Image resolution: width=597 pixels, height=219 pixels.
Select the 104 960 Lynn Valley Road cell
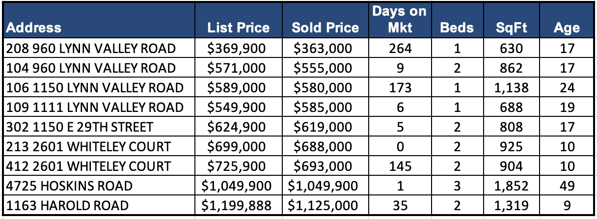tap(90, 68)
